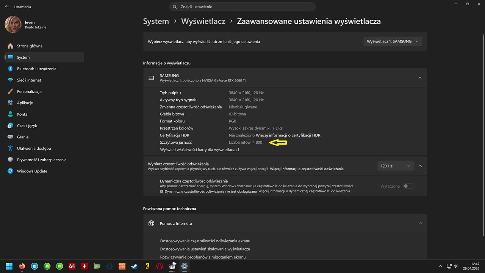Image resolution: width=485 pixels, height=273 pixels.
Task: Open Windows Start menu
Action: point(9,266)
